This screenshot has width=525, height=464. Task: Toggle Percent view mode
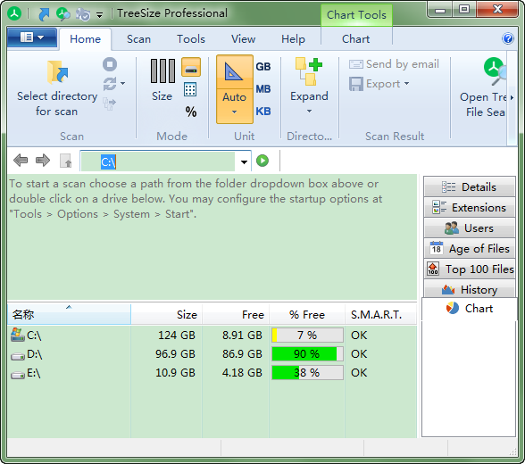pos(191,112)
